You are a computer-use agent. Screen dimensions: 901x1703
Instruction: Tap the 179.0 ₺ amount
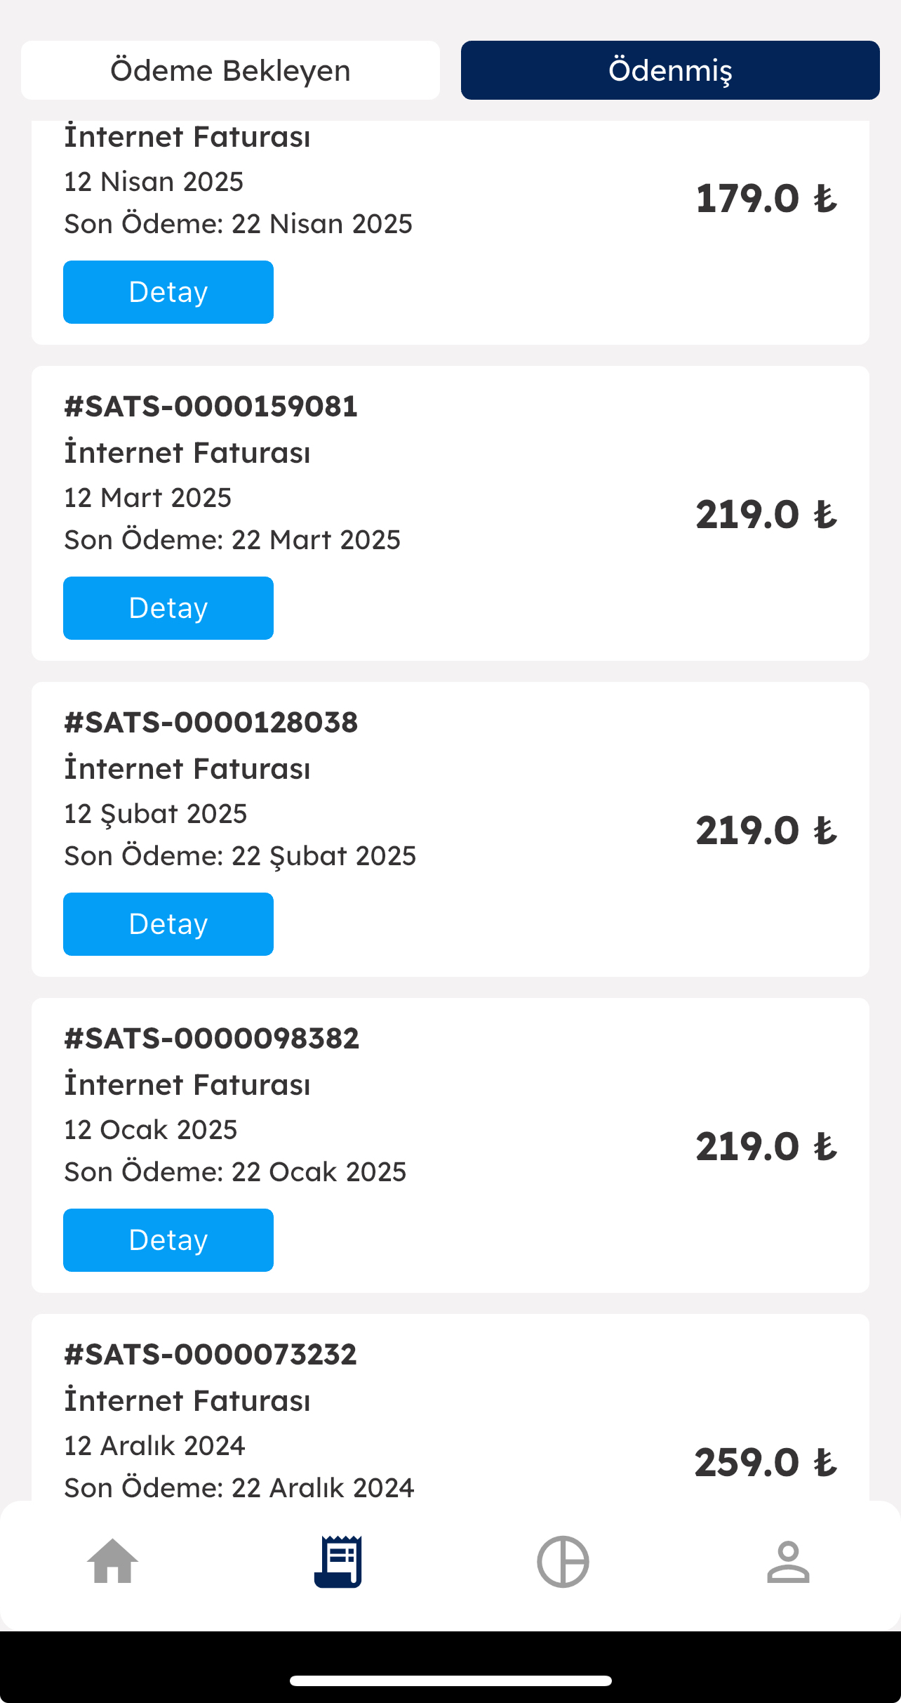tap(766, 199)
